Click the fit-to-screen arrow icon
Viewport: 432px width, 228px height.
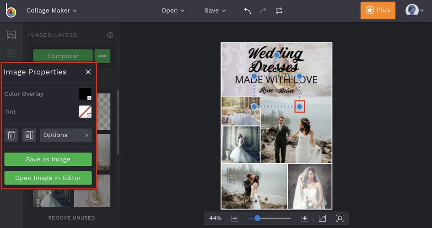click(322, 218)
